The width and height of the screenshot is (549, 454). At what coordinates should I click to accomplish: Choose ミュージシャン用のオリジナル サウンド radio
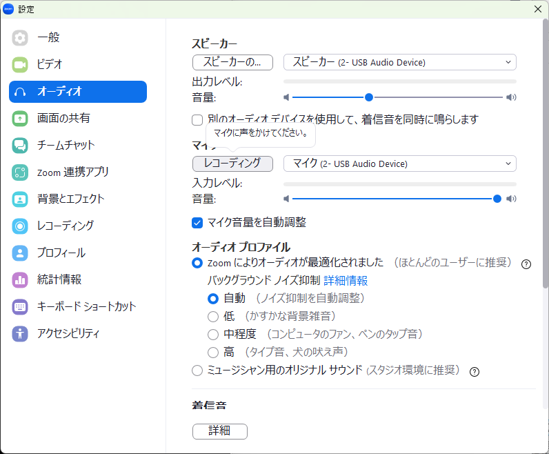[197, 371]
